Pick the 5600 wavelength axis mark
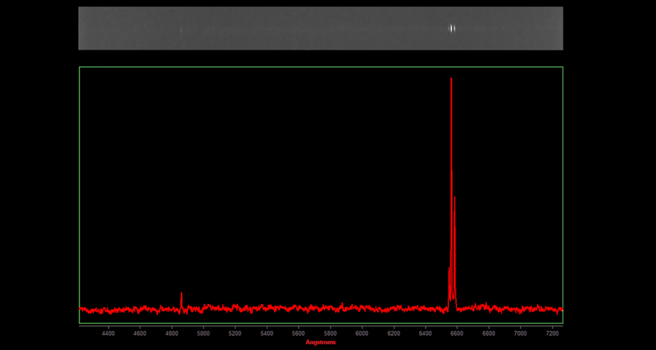Image resolution: width=656 pixels, height=350 pixels. pos(298,333)
